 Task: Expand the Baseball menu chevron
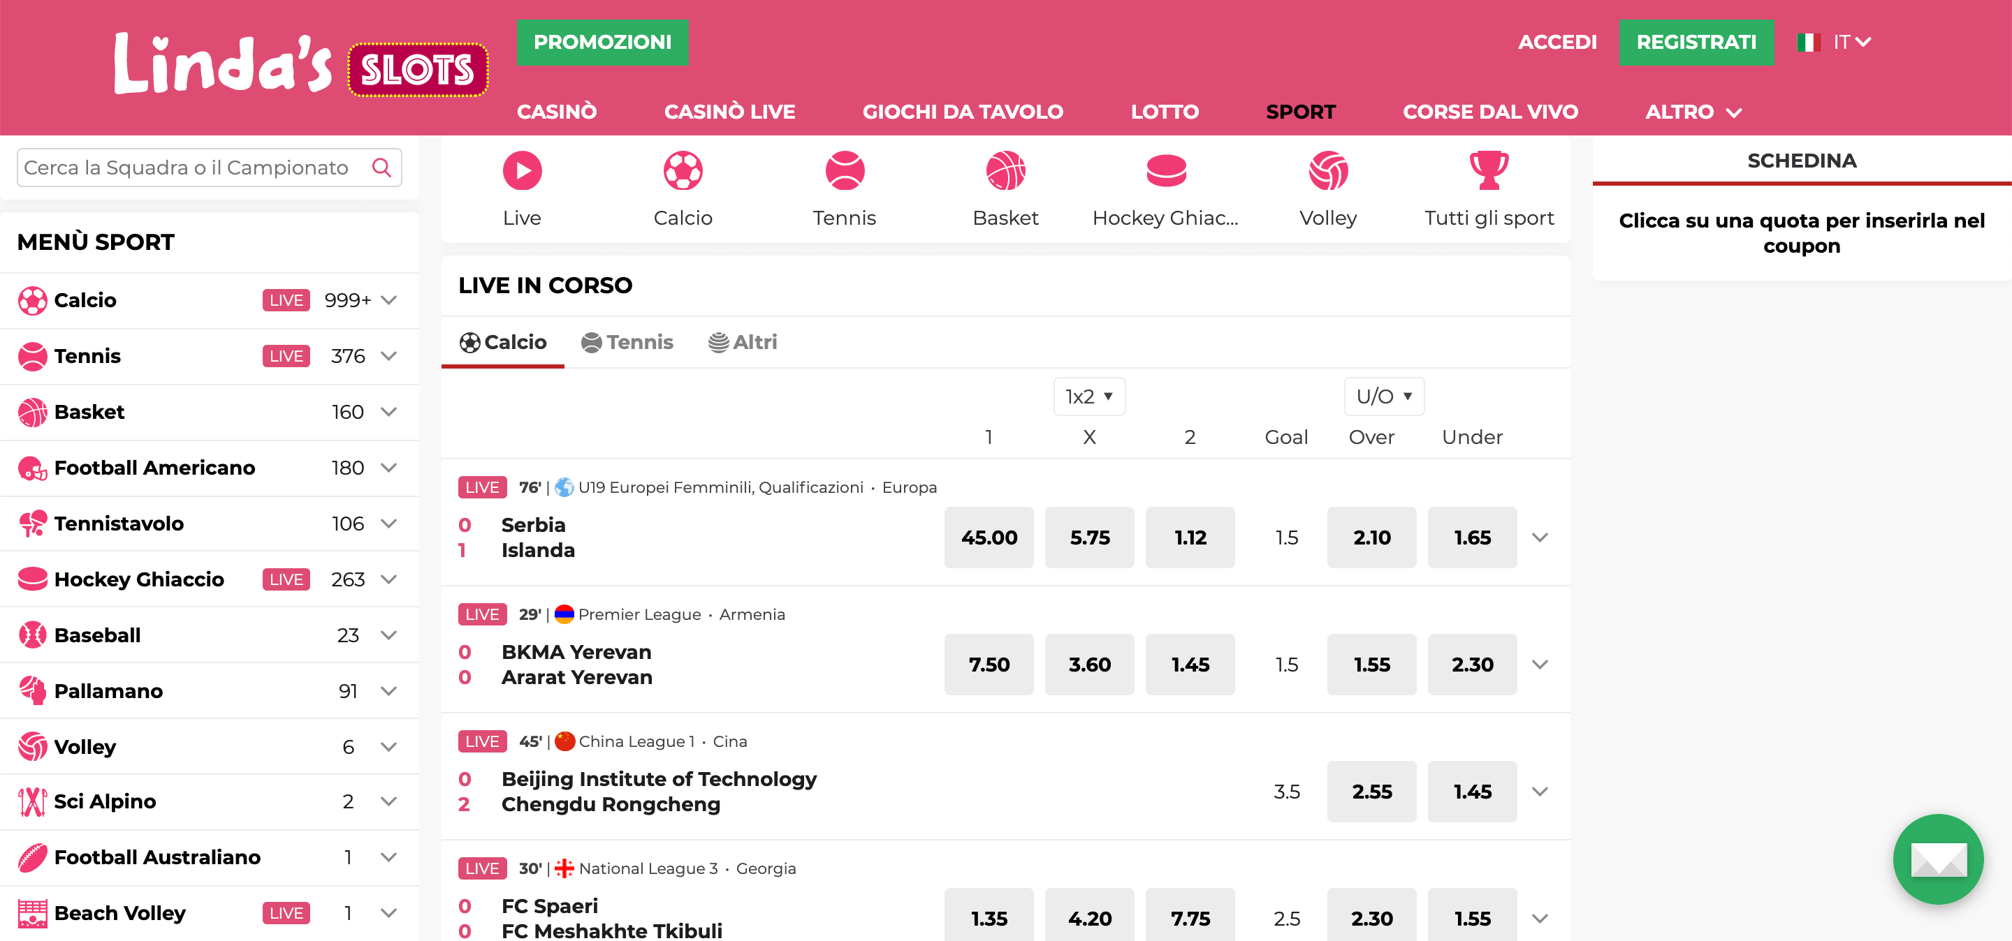(x=388, y=635)
